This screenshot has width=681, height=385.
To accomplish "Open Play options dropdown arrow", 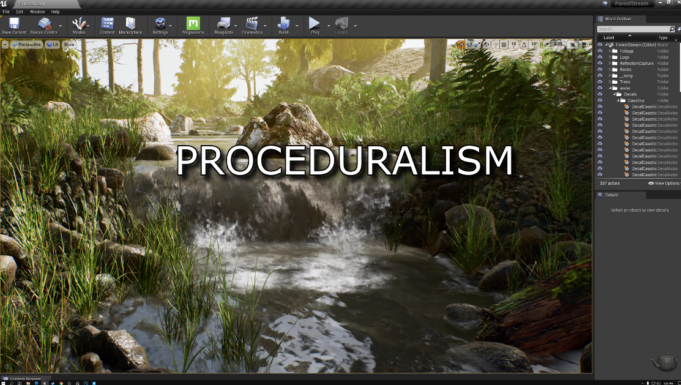I will [329, 26].
